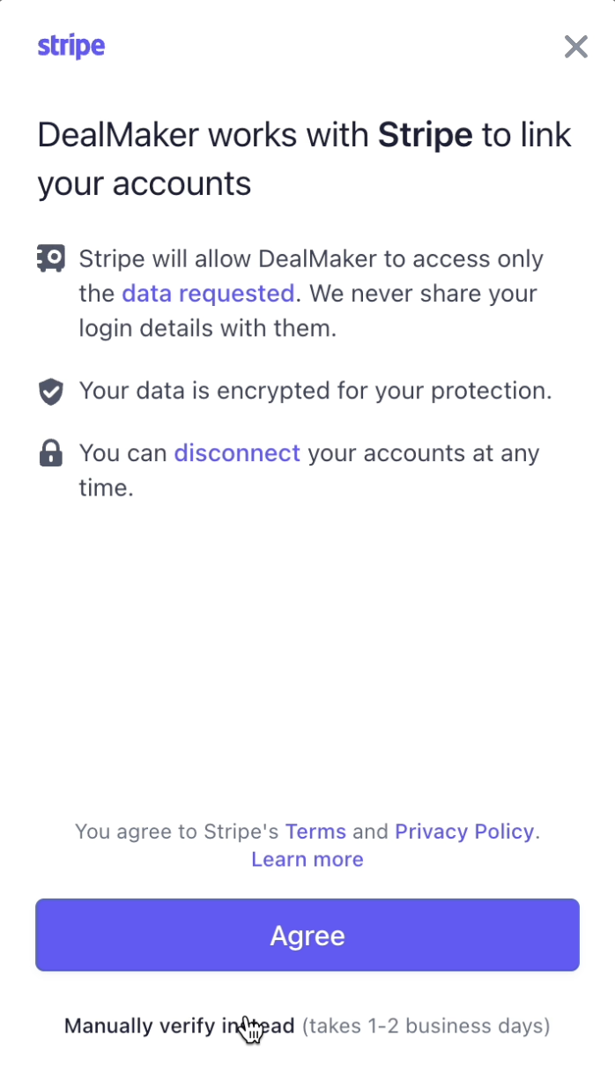Select the bold Stripe text in the heading

pos(426,134)
